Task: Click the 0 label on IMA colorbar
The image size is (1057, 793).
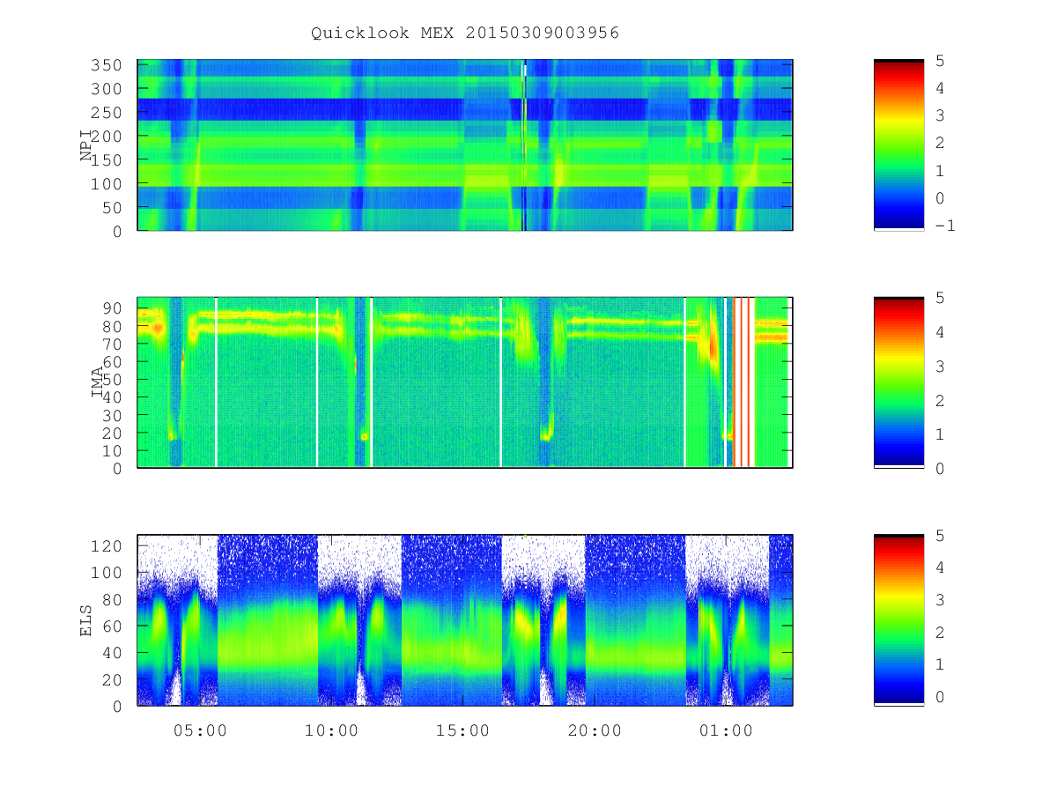Action: tap(941, 469)
